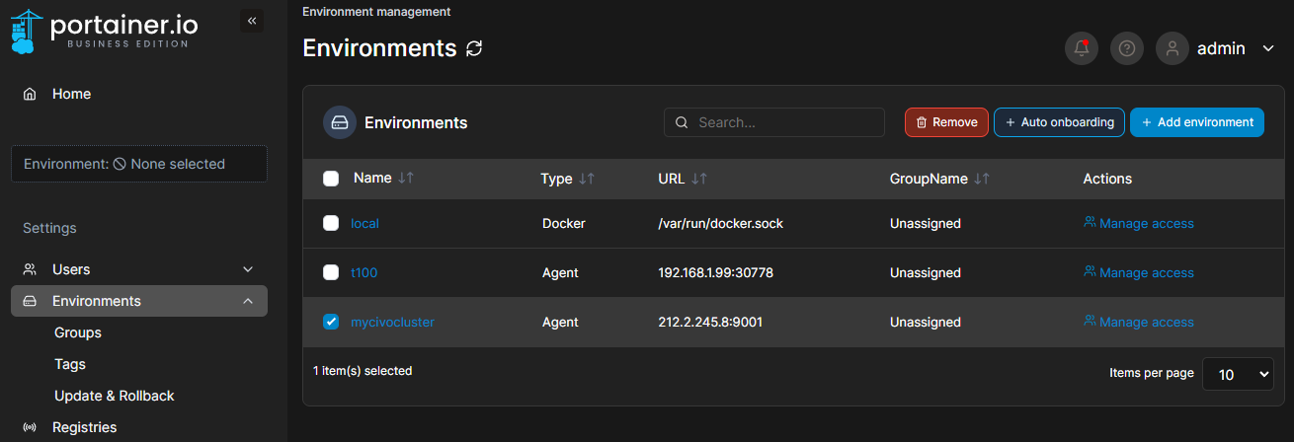Sort by GroupName column arrows icon

pyautogui.click(x=982, y=179)
